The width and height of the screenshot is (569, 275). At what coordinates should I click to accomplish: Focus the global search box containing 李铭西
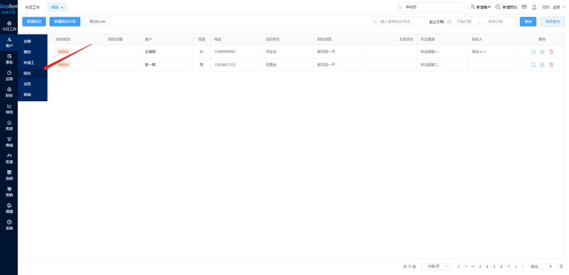430,7
